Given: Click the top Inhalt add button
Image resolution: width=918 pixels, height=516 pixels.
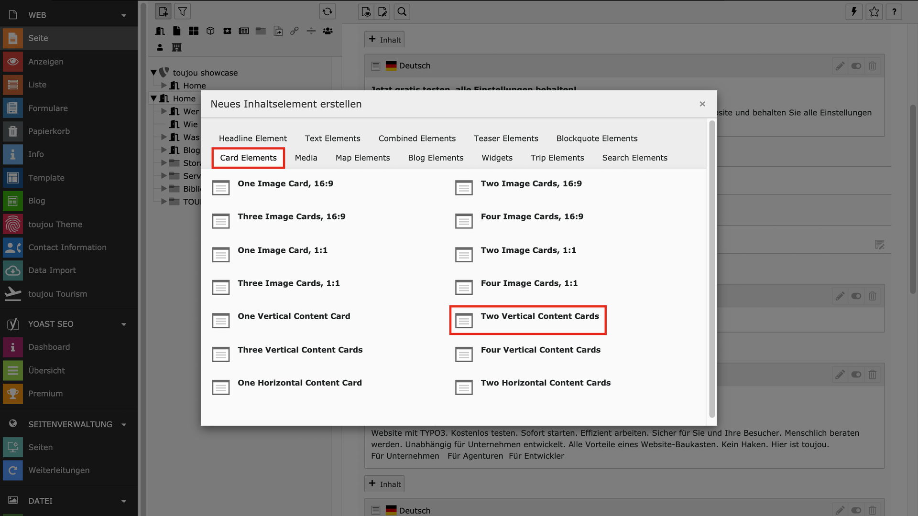Looking at the screenshot, I should (384, 40).
